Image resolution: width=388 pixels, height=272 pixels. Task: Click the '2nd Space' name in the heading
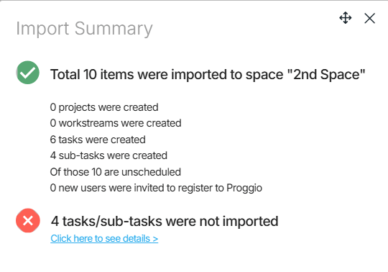point(326,74)
